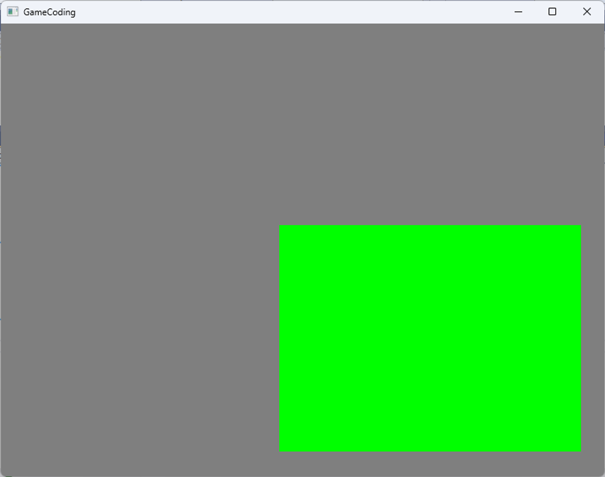Viewport: 605px width, 477px height.
Task: Click the green rectangle's bottom-left corner
Action: [280, 450]
